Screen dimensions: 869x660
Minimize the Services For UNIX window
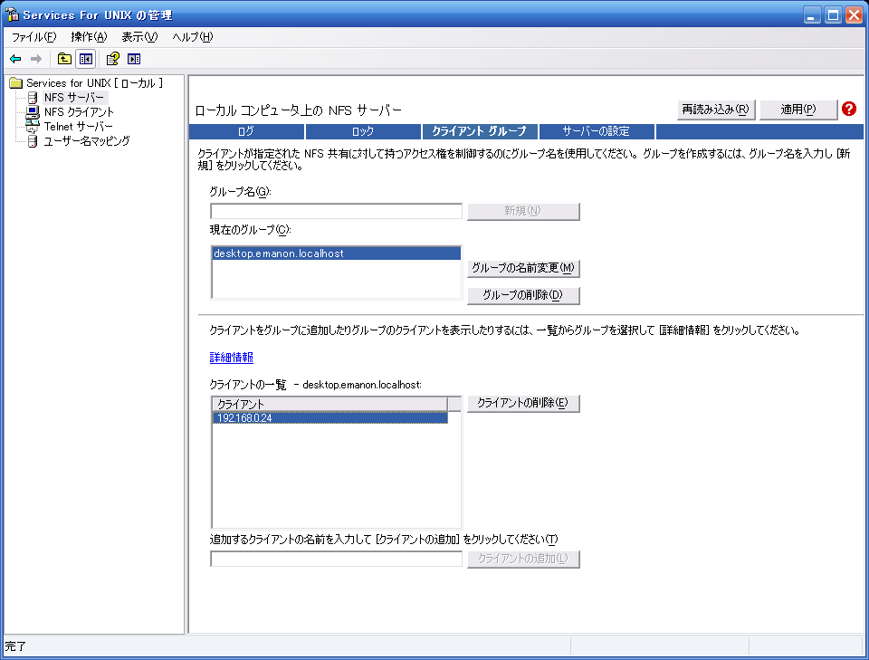pyautogui.click(x=811, y=15)
